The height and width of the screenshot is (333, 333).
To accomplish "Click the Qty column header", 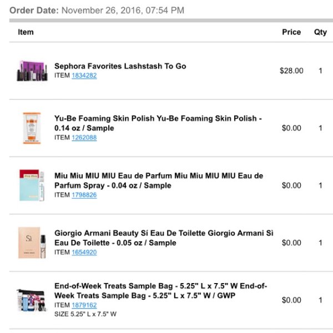I will tap(320, 32).
